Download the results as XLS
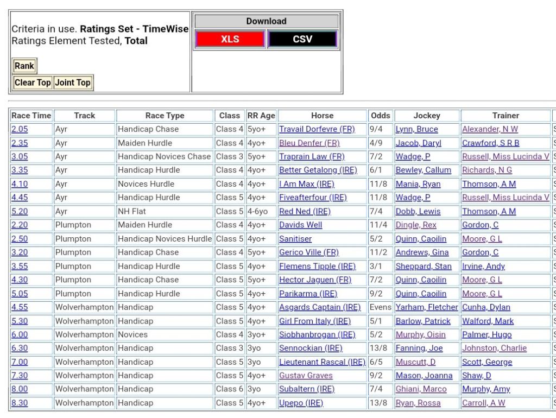This screenshot has height=418, width=556. point(230,39)
